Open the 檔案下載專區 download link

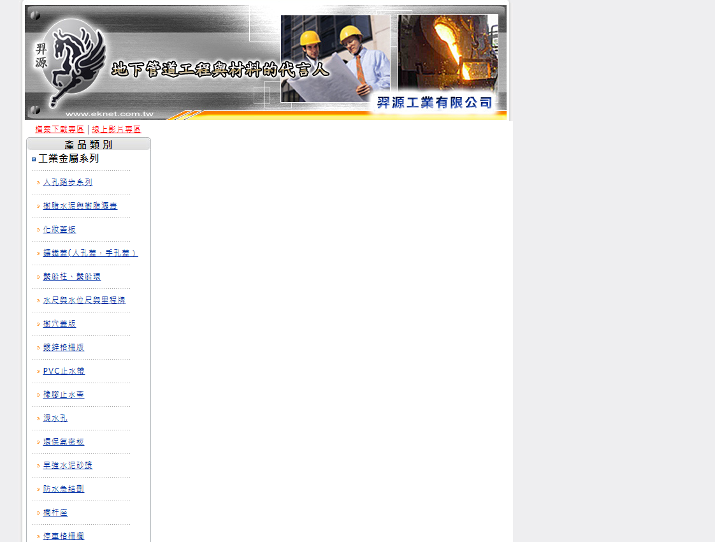[60, 129]
